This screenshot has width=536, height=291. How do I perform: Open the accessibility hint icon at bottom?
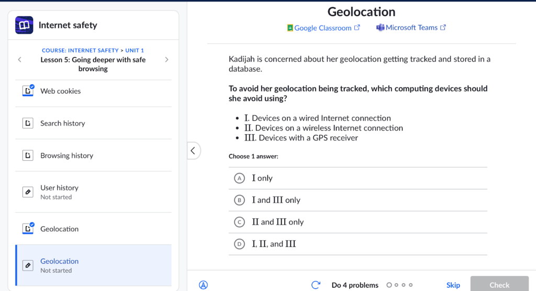click(204, 285)
